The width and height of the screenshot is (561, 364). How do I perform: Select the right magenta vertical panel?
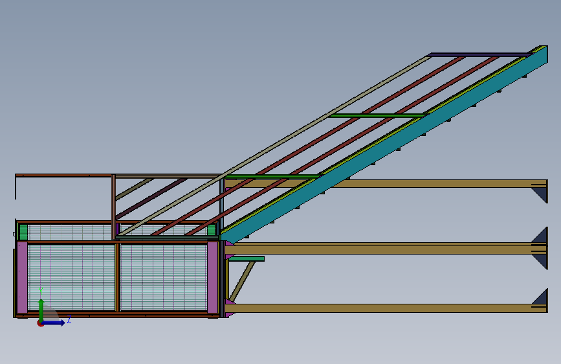(x=212, y=277)
